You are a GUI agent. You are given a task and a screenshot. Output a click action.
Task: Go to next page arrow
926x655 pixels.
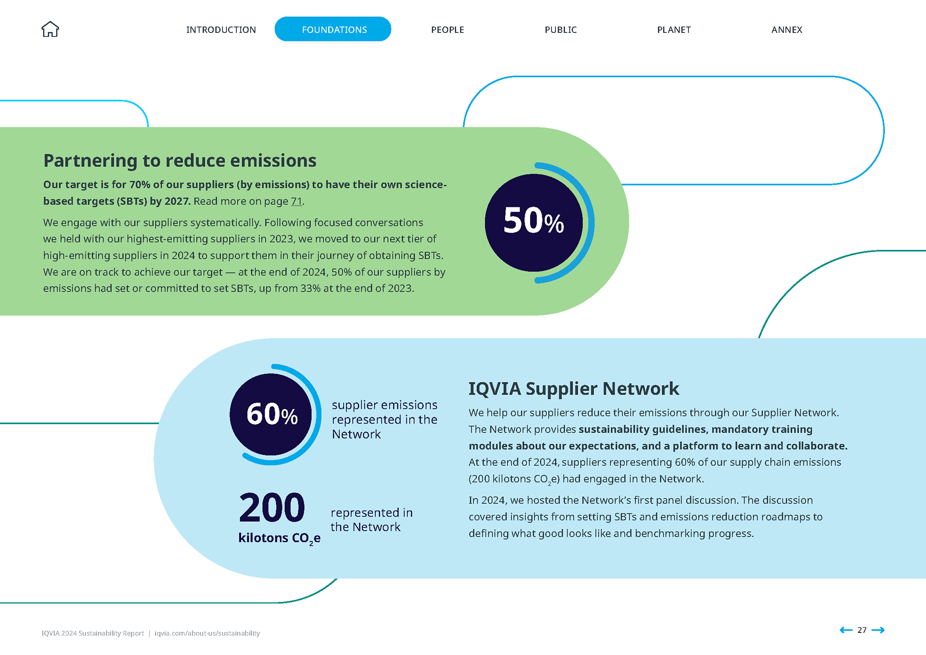(878, 630)
